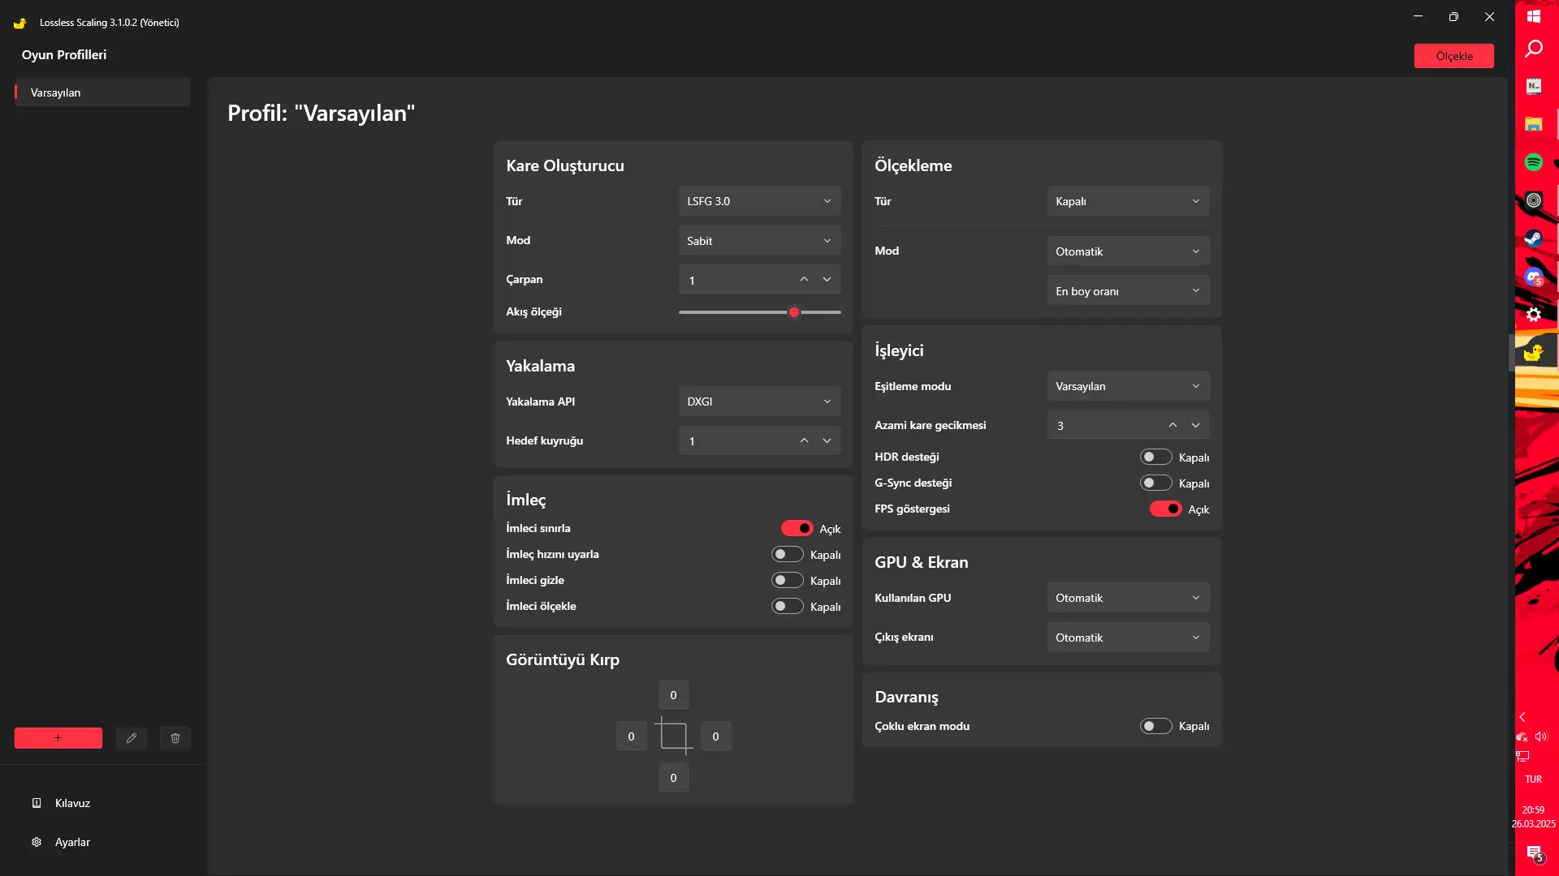The image size is (1559, 876).
Task: Minimize the Lossless Scaling window
Action: [x=1418, y=16]
